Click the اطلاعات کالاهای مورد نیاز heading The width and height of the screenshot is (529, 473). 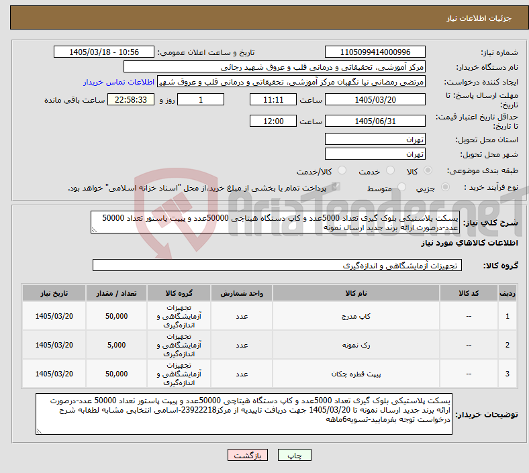(x=469, y=243)
